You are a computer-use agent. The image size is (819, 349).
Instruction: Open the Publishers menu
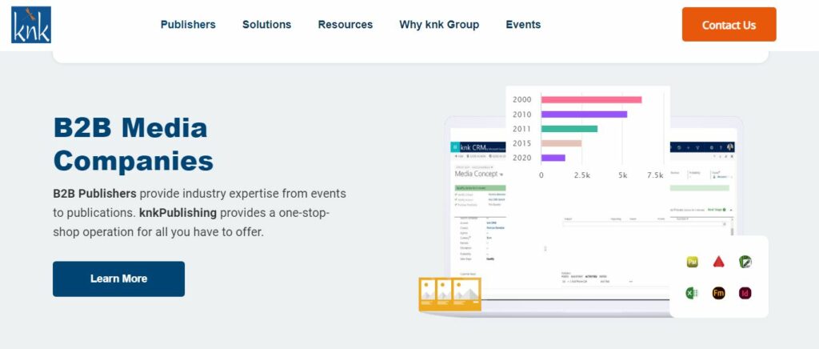point(188,25)
